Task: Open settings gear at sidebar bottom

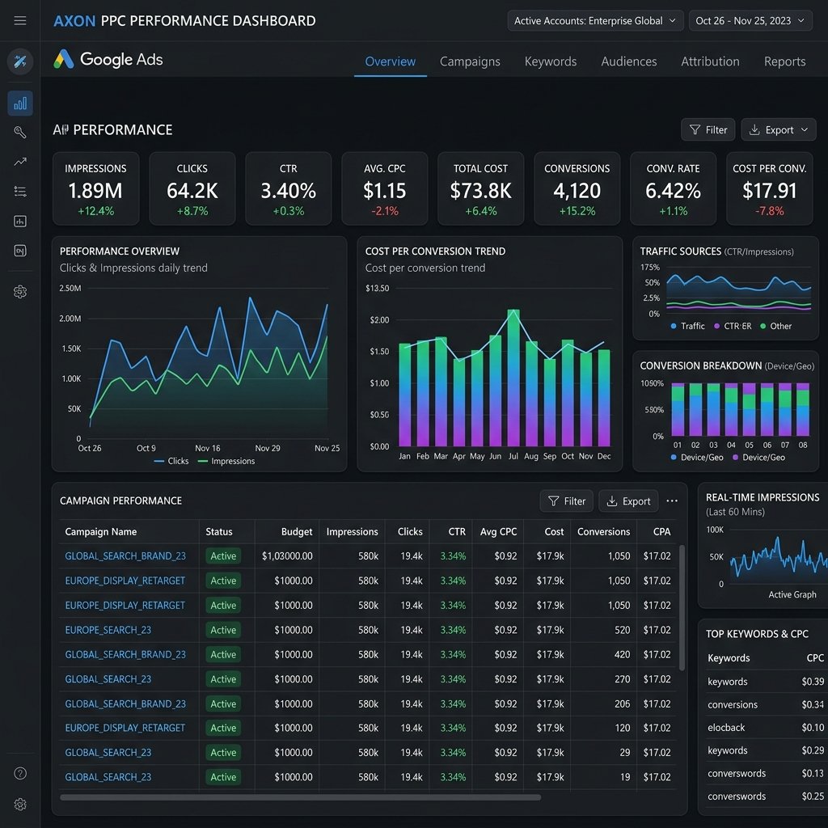Action: coord(20,805)
